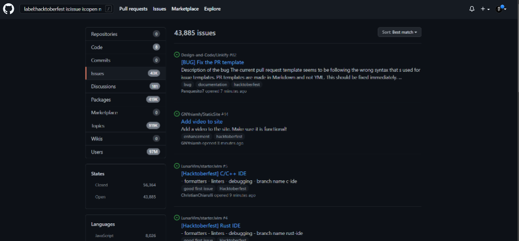Click the open-issue icon beside Add video to site
Viewport: 519px width, 241px height.
point(177,114)
